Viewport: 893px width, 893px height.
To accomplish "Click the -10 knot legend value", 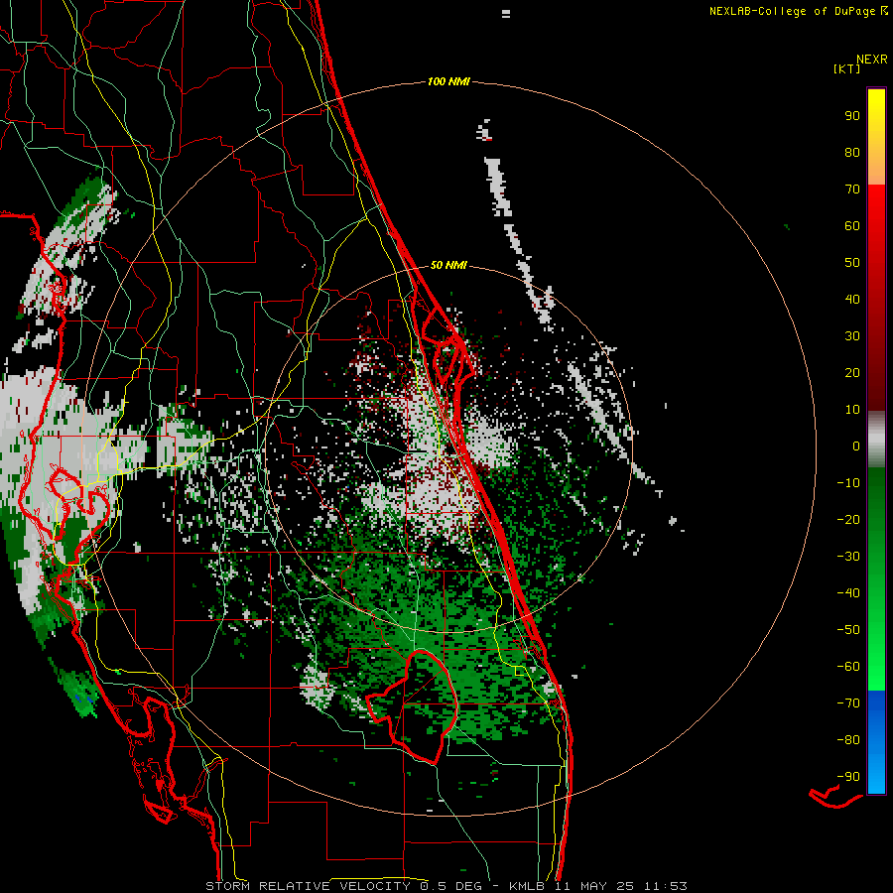I will click(x=848, y=483).
